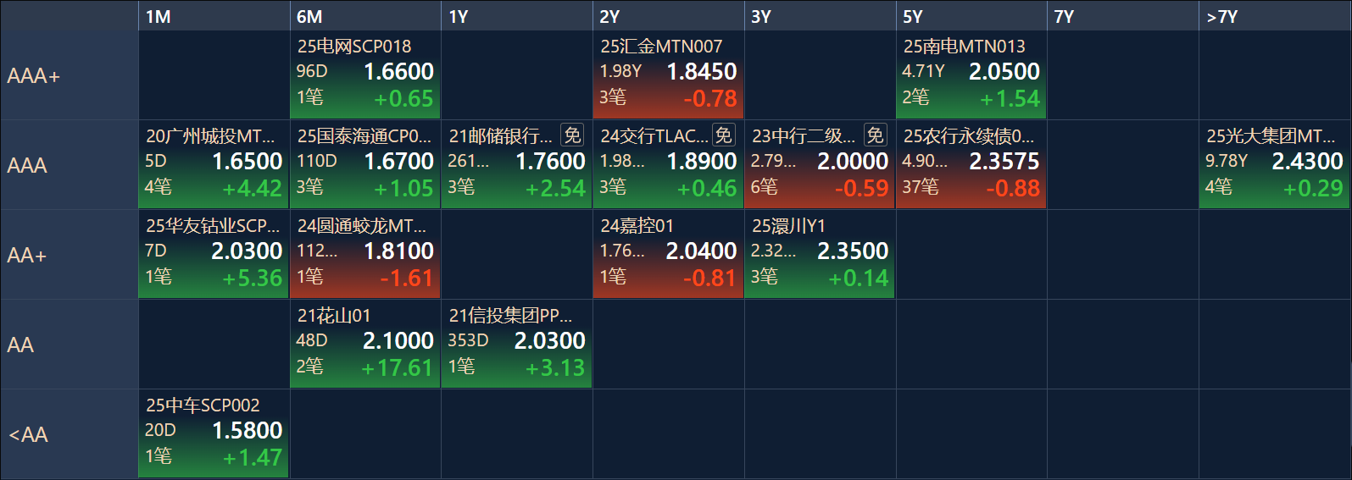Click the 免 badge on 23中行二级 cell

pyautogui.click(x=876, y=135)
